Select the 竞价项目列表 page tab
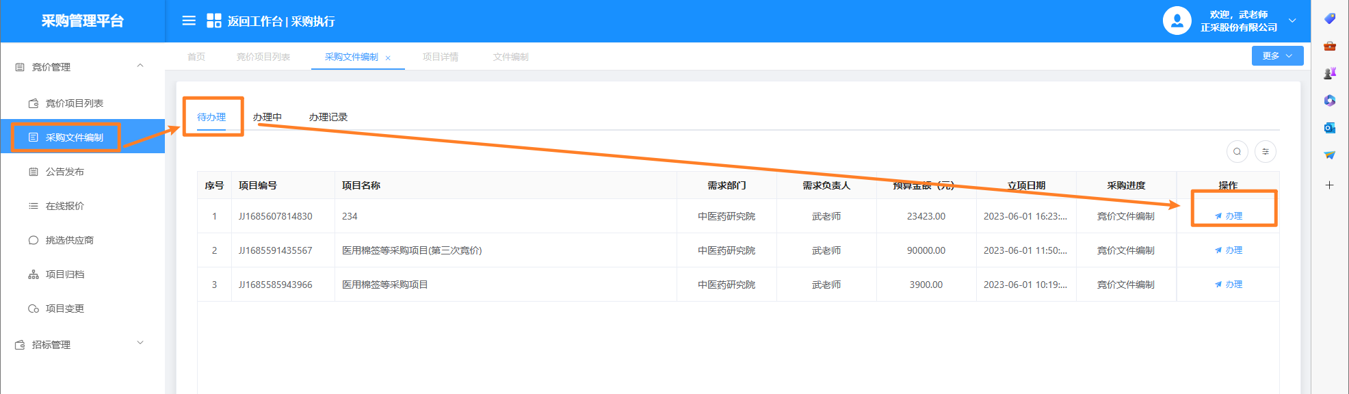Image resolution: width=1349 pixels, height=394 pixels. (x=263, y=57)
